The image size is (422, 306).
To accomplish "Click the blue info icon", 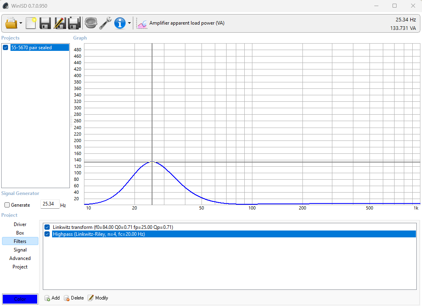I will pos(120,23).
